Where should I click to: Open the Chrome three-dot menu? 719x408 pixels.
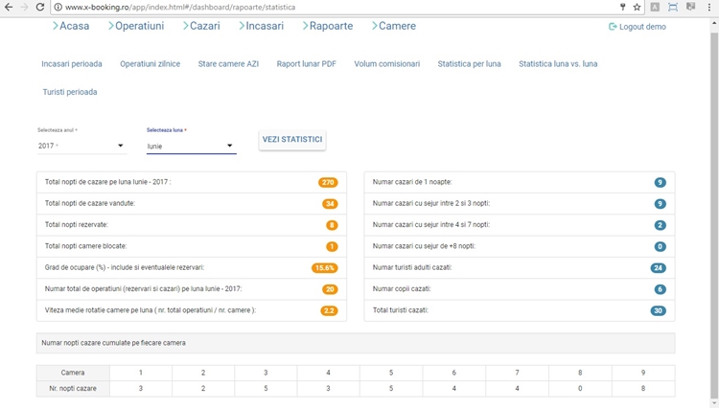709,7
